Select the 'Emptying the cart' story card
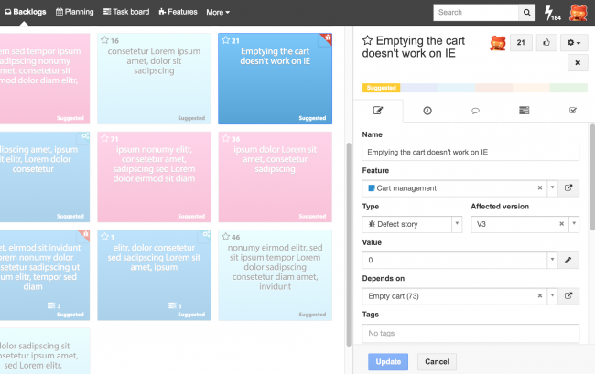 (x=276, y=79)
